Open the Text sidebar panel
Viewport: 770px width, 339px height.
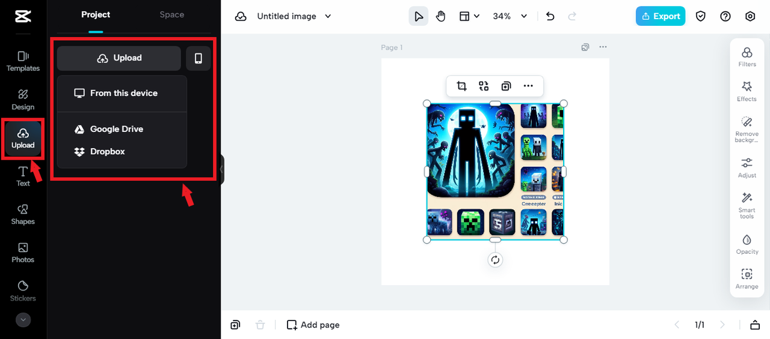tap(23, 176)
